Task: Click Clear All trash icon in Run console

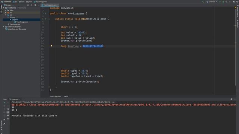Action: (x=8, y=118)
